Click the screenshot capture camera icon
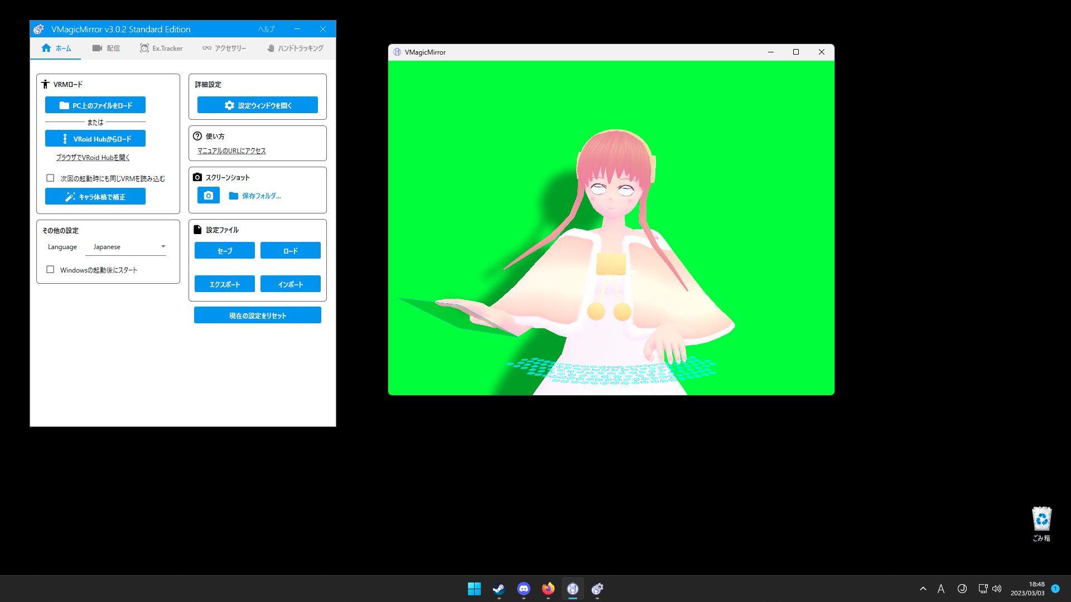The height and width of the screenshot is (602, 1071). pos(208,195)
